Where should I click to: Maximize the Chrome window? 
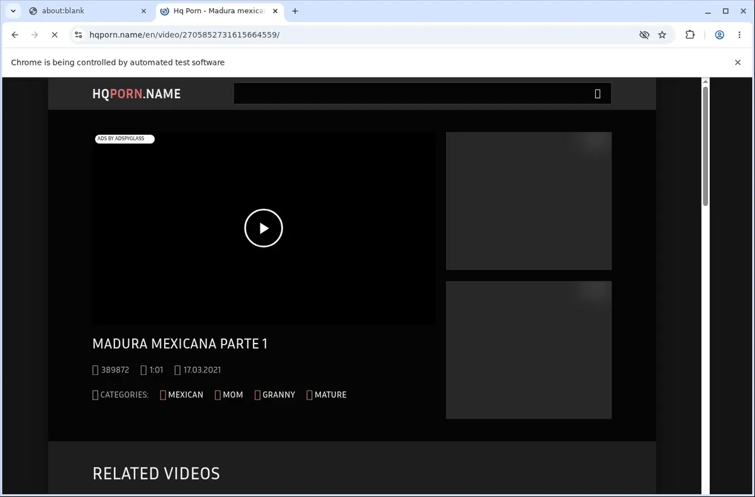[x=725, y=11]
